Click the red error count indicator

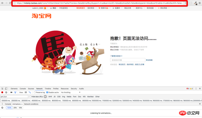[188, 88]
